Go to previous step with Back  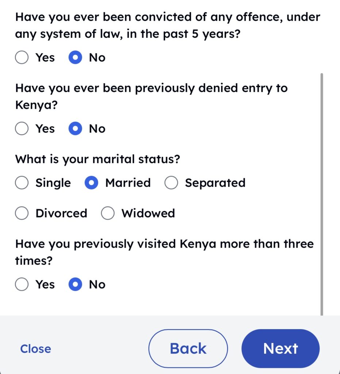coord(188,348)
